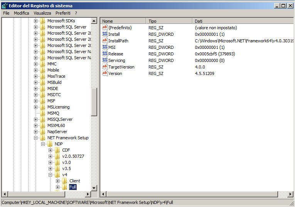
Task: Click the MSMQ folder icon
Action: click(x=43, y=113)
